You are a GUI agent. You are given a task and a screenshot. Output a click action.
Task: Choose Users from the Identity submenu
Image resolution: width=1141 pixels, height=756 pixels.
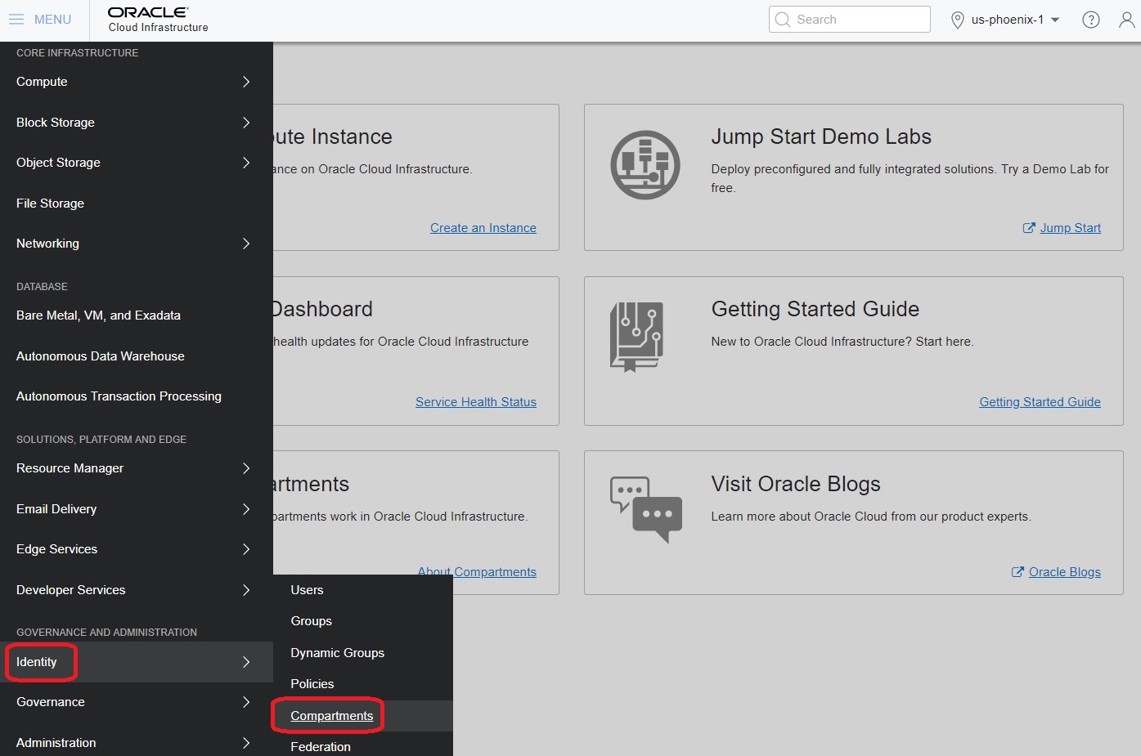pyautogui.click(x=307, y=590)
